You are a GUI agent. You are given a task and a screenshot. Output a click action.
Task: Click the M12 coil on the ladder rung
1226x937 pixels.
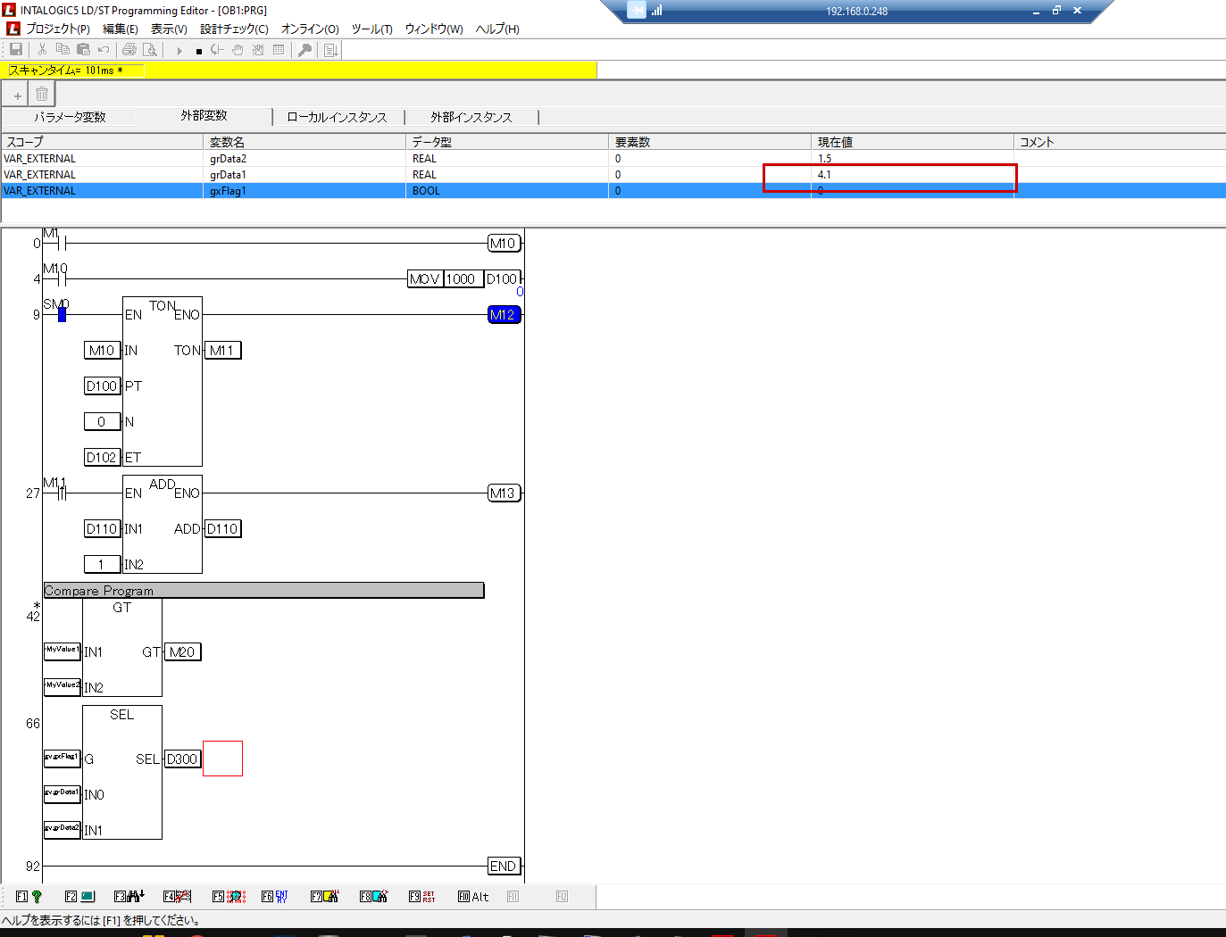pos(504,315)
